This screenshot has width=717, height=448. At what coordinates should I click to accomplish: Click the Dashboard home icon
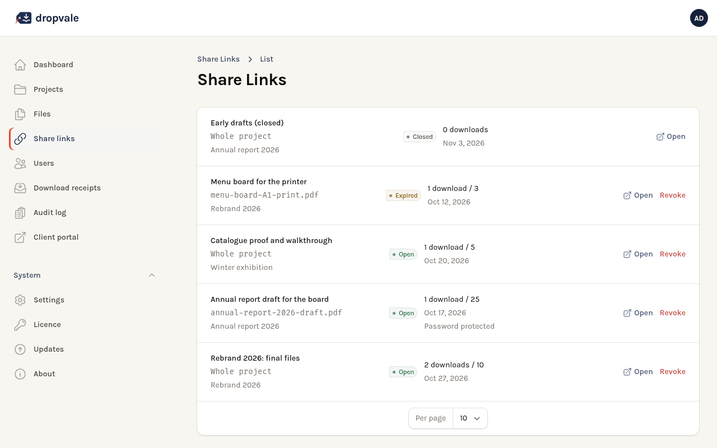[20, 65]
